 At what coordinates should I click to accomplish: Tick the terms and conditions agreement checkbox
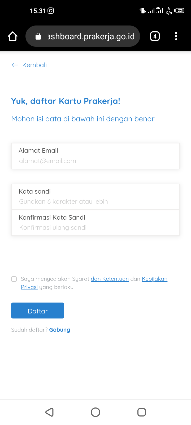coord(14,279)
